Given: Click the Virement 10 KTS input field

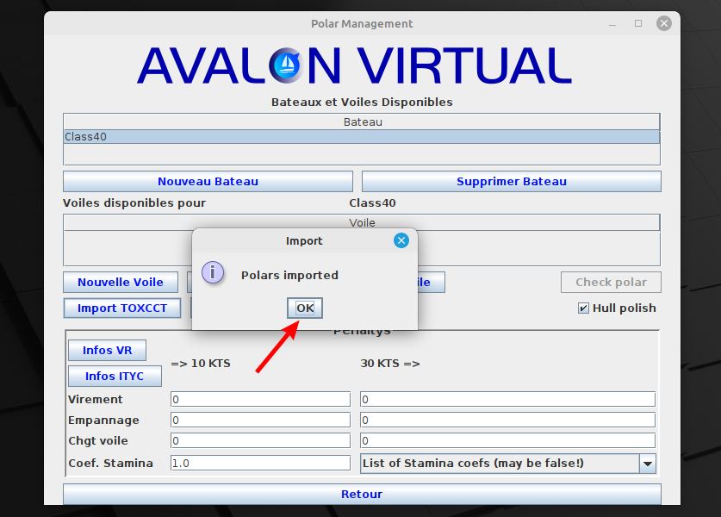Looking at the screenshot, I should (x=260, y=400).
